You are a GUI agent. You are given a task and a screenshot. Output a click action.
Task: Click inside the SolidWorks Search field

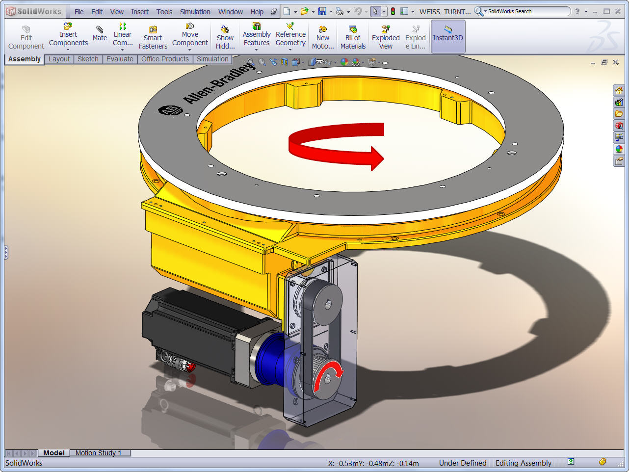click(x=527, y=11)
